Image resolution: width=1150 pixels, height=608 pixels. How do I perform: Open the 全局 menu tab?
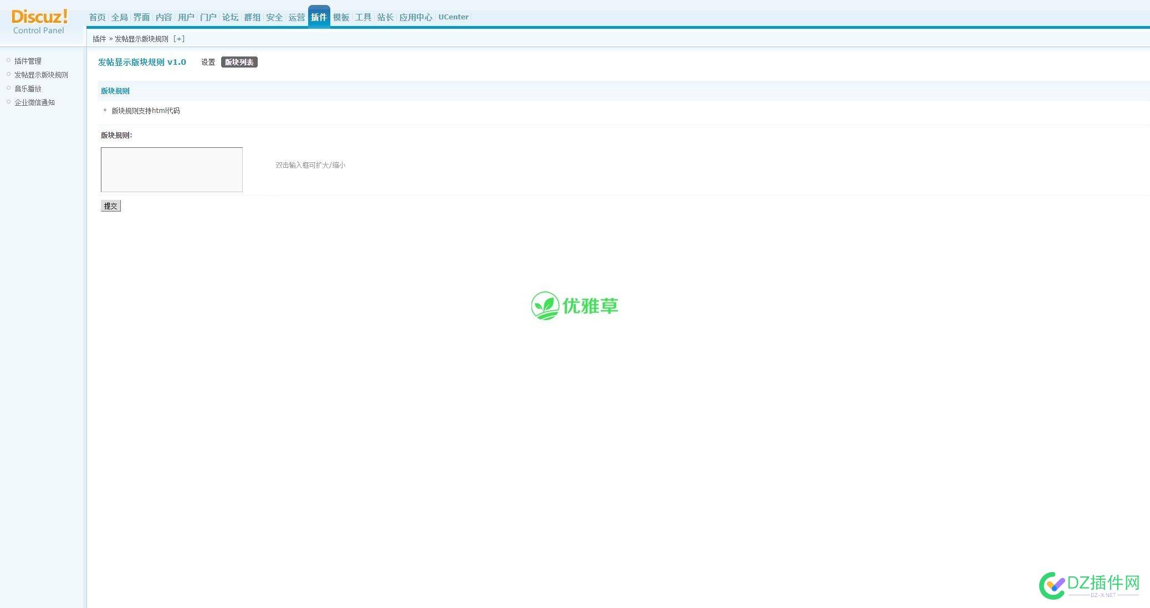tap(119, 17)
